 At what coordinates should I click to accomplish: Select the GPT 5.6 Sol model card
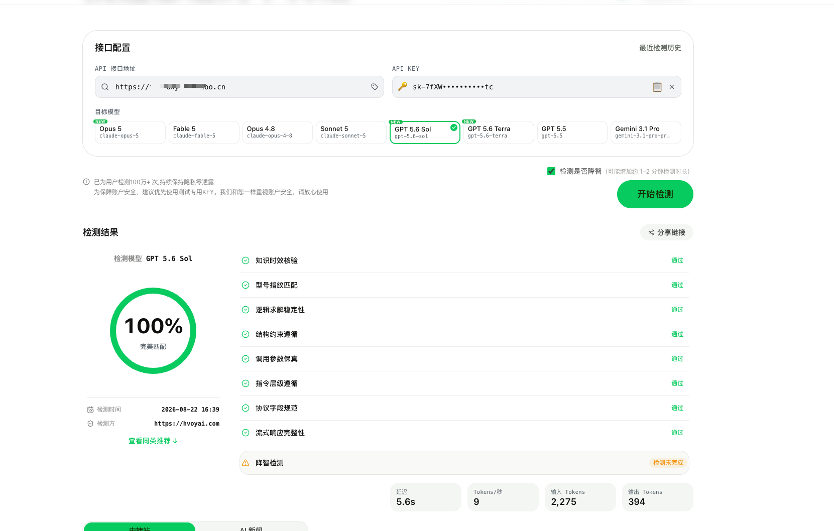point(425,132)
